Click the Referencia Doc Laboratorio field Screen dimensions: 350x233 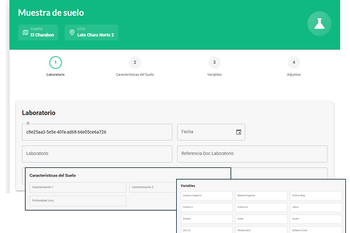coord(253,154)
